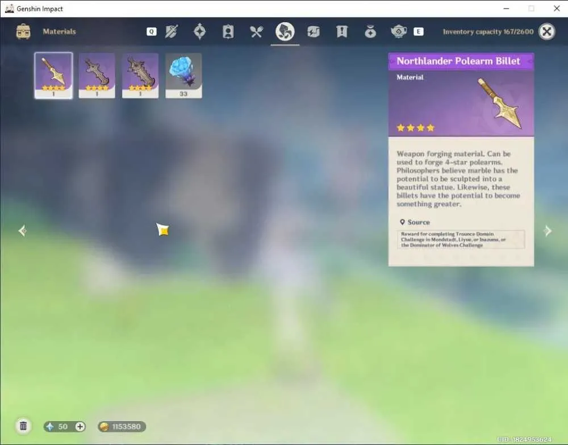
Task: Switch to the Artifacts tab
Action: (199, 32)
